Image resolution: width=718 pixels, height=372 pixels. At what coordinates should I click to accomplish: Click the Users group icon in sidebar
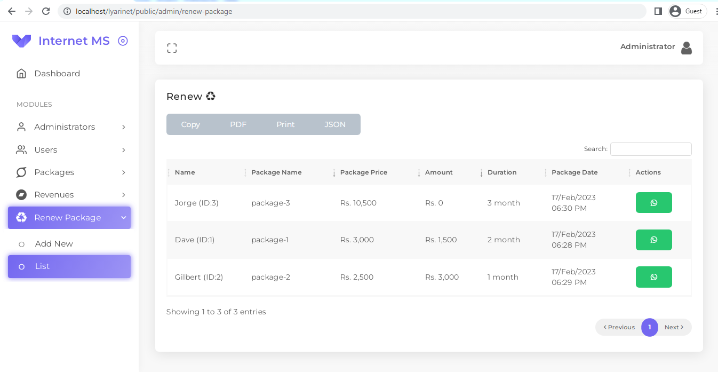click(21, 150)
